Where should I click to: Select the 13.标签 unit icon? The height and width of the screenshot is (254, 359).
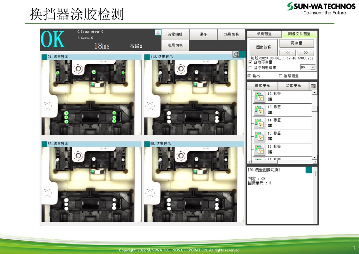pos(259,110)
